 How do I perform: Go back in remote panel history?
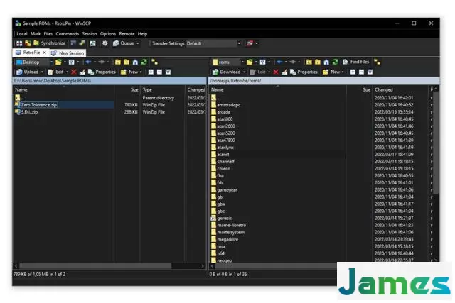tap(279, 62)
